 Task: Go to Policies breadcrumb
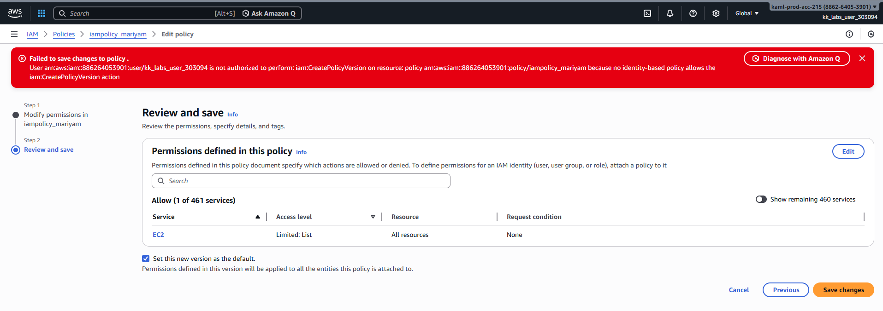(64, 34)
